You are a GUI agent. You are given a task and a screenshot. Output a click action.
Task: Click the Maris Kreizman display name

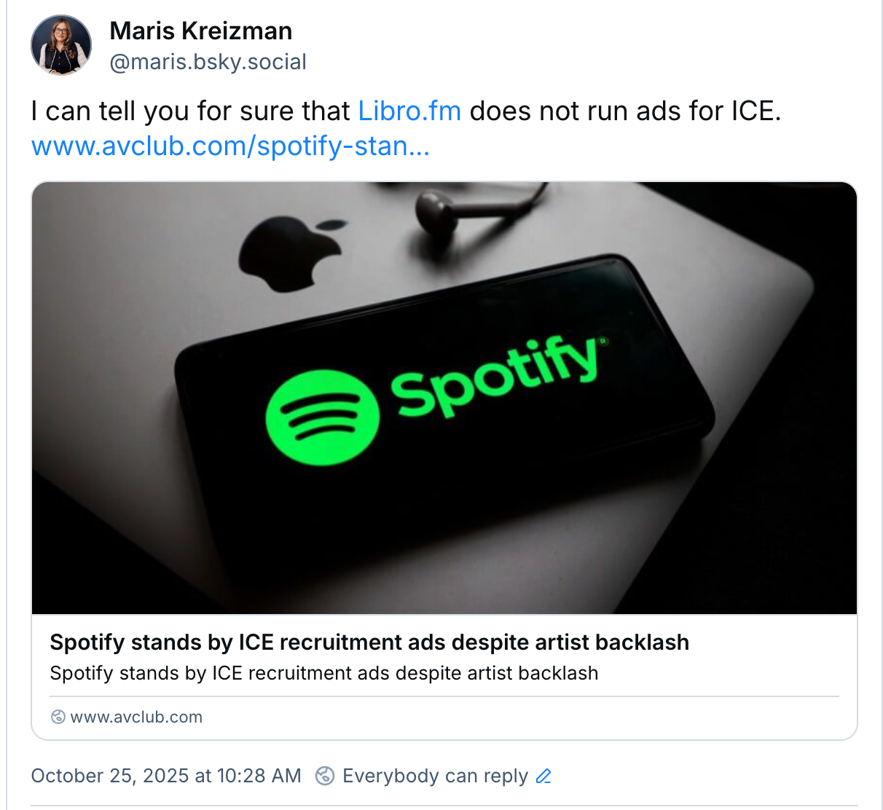pos(200,31)
